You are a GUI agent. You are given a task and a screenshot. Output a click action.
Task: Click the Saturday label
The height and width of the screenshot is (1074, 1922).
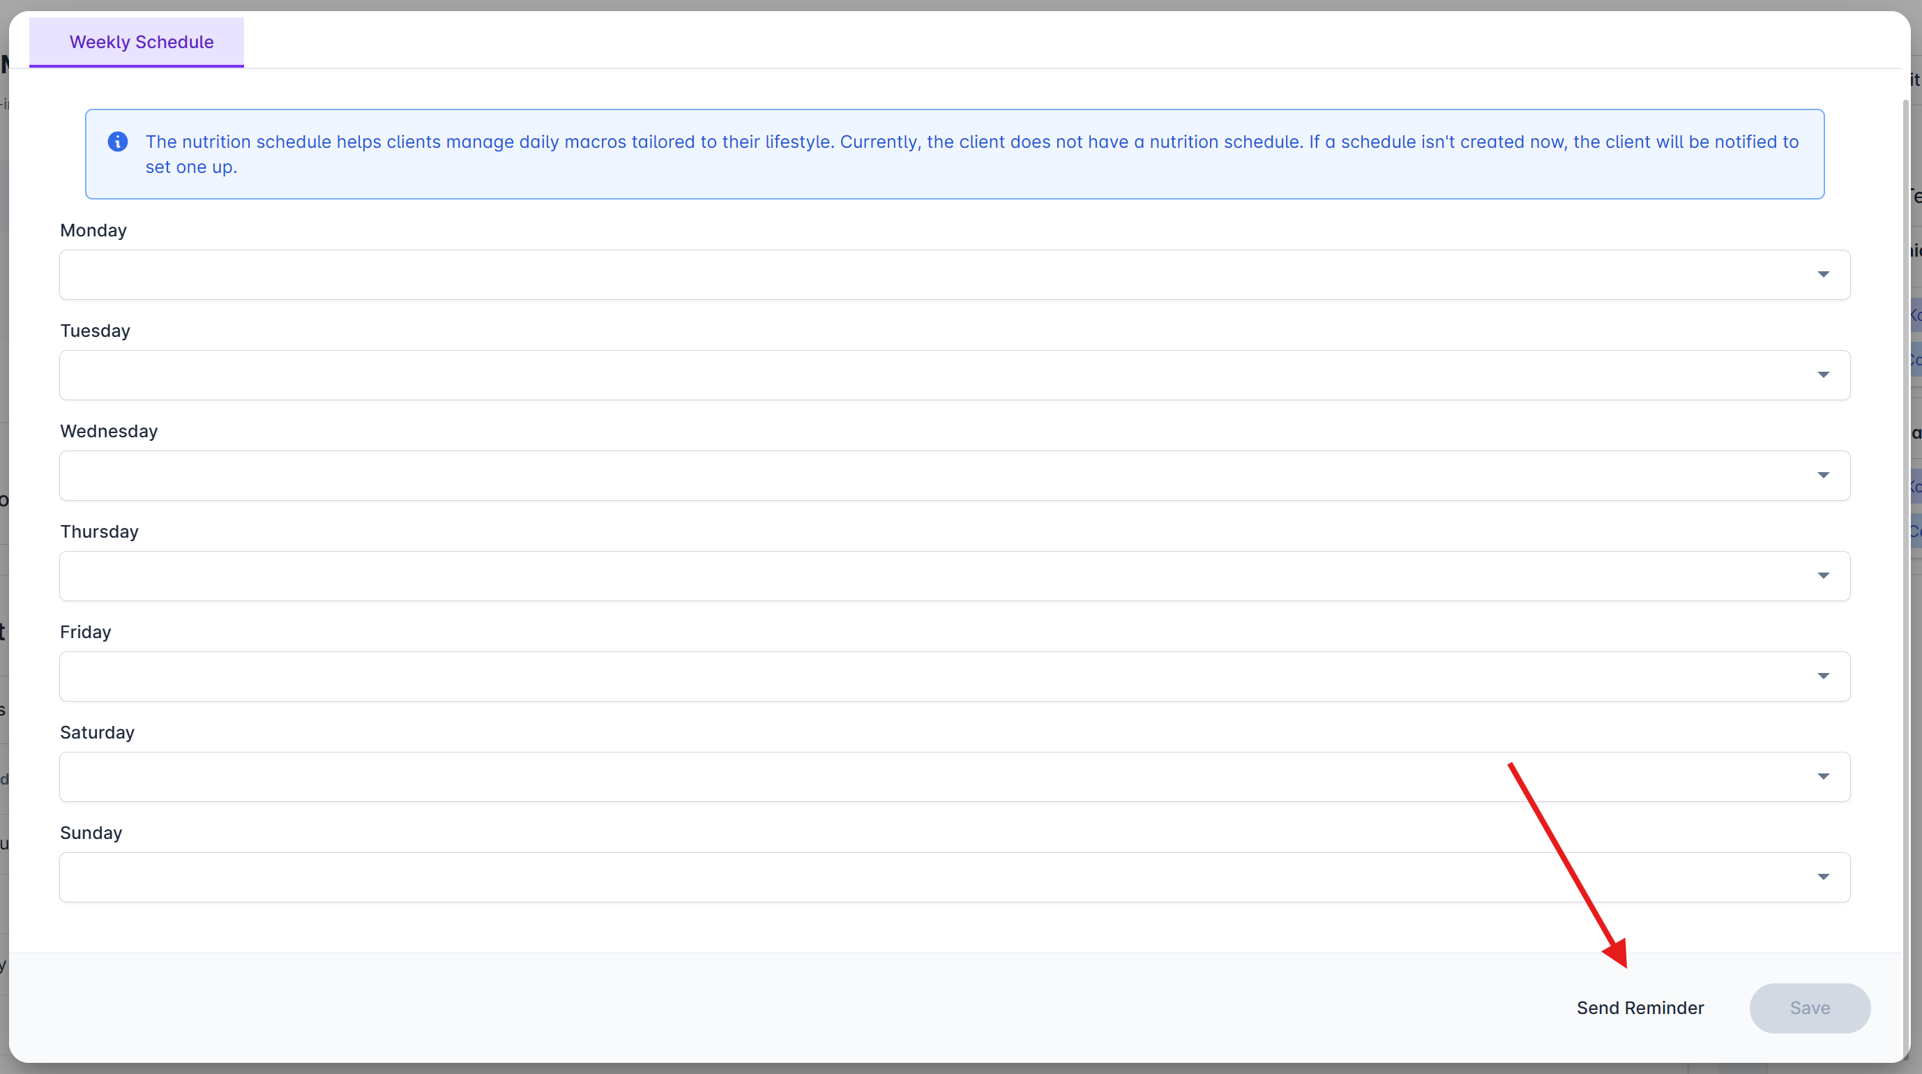97,733
